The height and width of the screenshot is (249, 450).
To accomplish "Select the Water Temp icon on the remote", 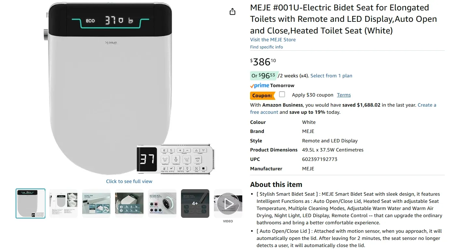I will coord(164,169).
